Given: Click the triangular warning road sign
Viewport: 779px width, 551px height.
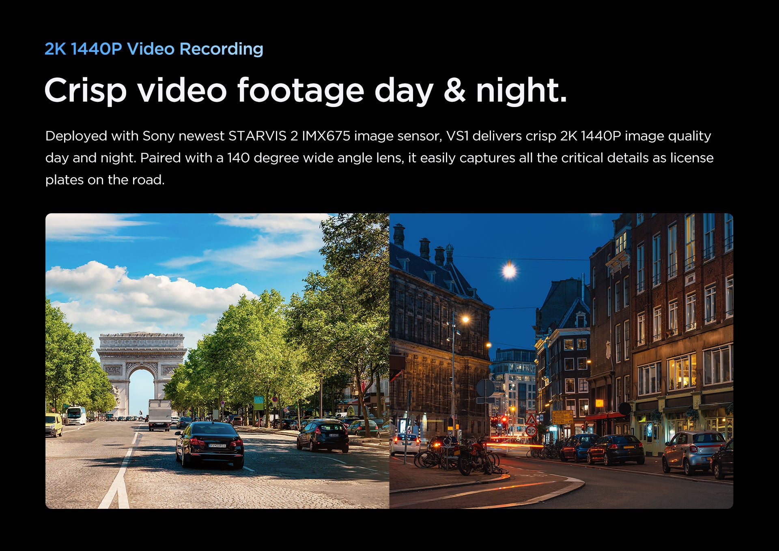Looking at the screenshot, I should (x=531, y=420).
